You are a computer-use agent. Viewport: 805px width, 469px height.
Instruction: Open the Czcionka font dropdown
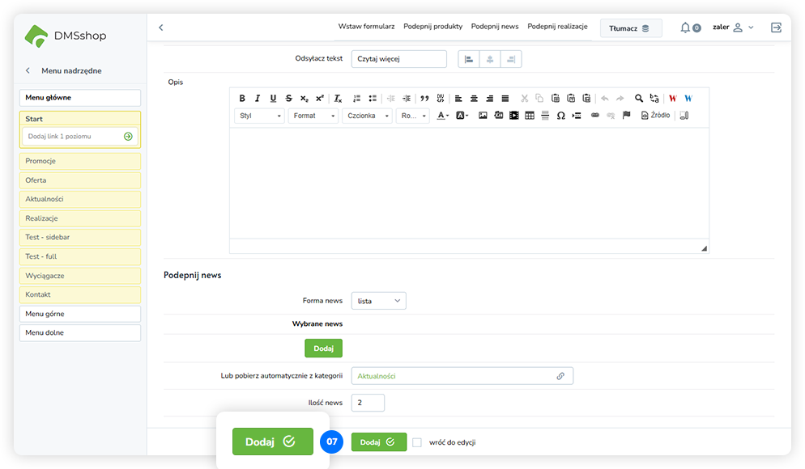tap(366, 116)
